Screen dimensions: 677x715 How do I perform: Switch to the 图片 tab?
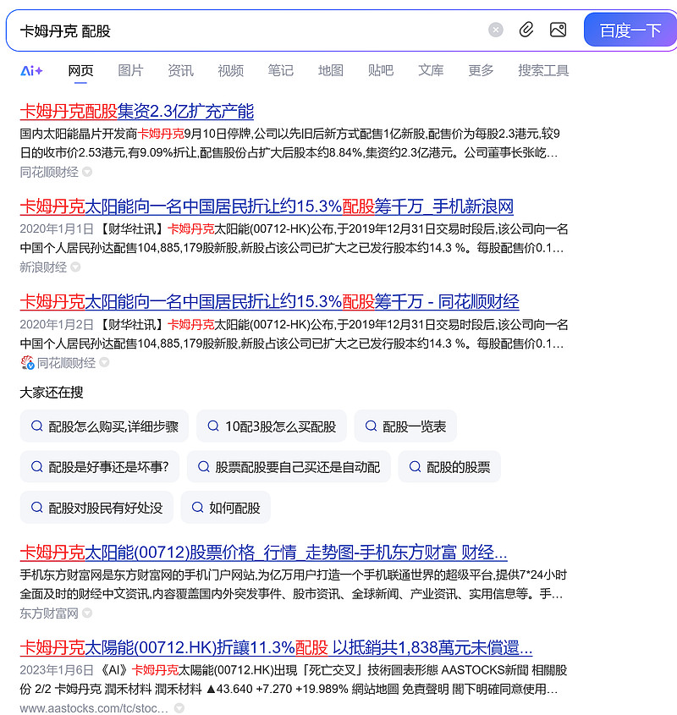(x=130, y=71)
